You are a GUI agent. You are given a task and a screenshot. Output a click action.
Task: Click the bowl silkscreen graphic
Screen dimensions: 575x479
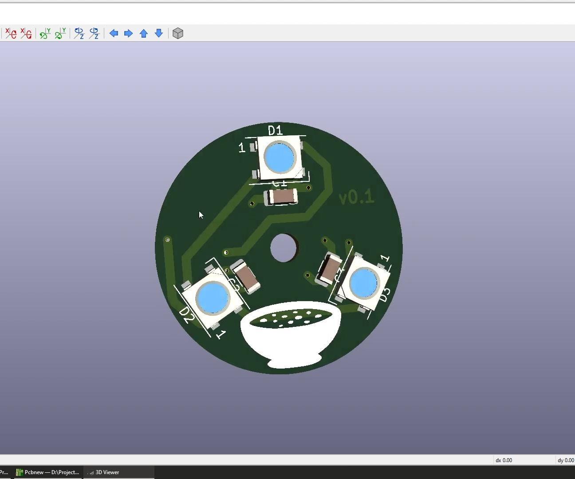pos(291,335)
